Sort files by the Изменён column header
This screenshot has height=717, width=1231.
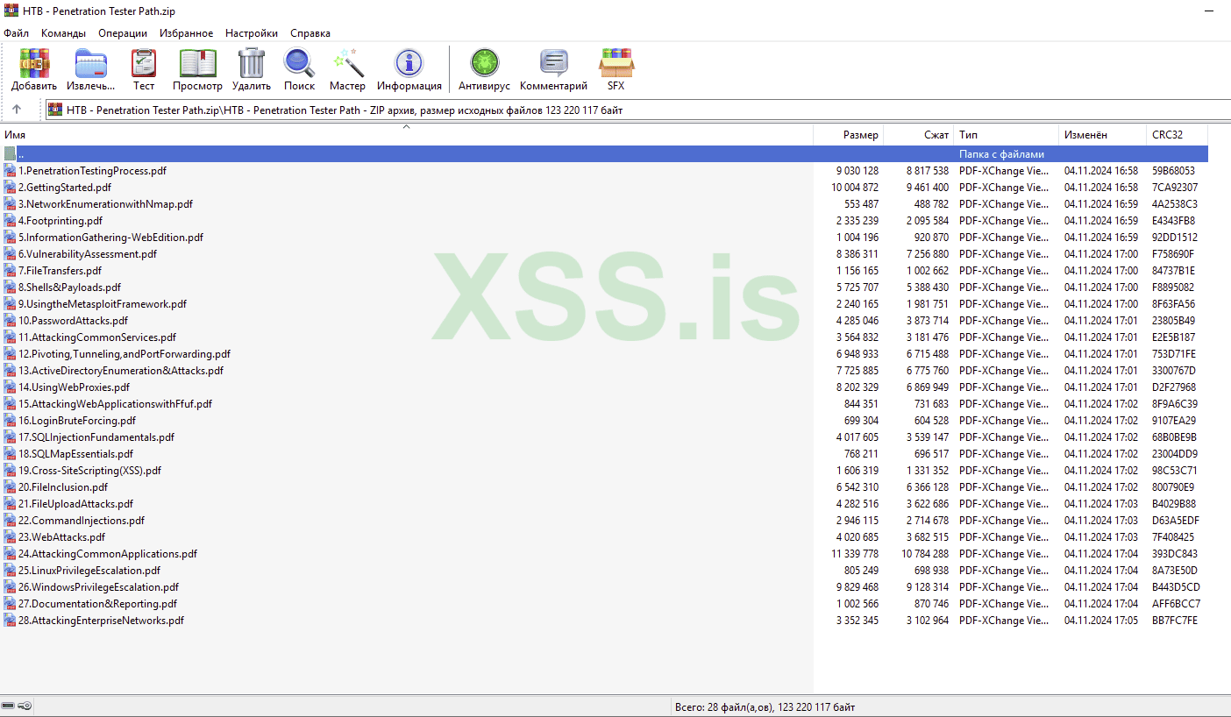tap(1103, 135)
